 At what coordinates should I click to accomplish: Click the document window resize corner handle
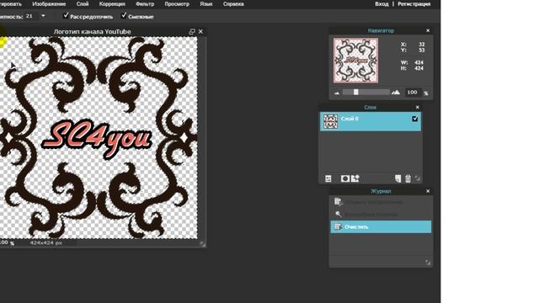coord(203,243)
